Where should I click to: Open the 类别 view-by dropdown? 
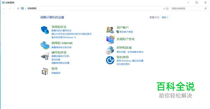165,17
